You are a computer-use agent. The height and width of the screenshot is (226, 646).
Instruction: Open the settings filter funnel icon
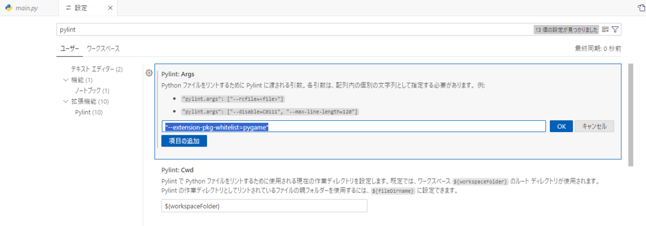point(616,30)
